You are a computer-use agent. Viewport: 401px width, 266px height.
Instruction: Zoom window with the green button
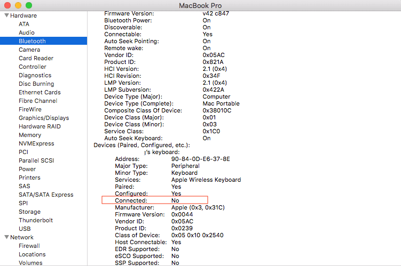tap(29, 5)
